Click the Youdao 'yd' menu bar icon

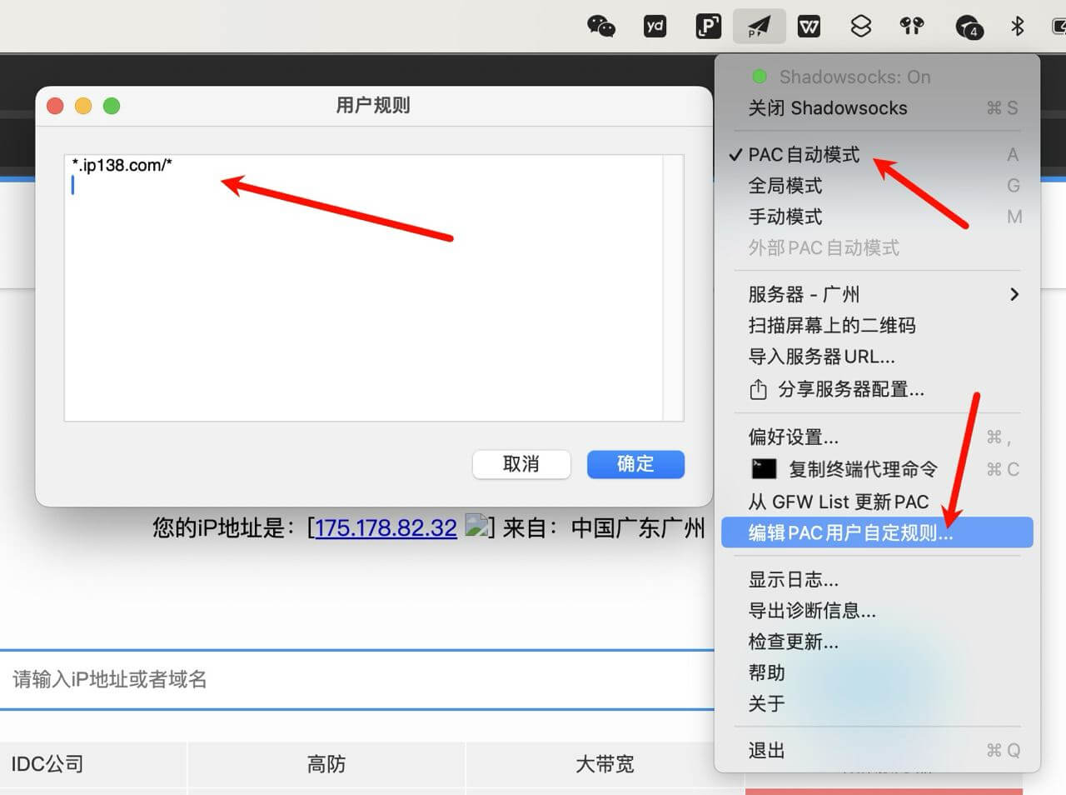[x=655, y=27]
